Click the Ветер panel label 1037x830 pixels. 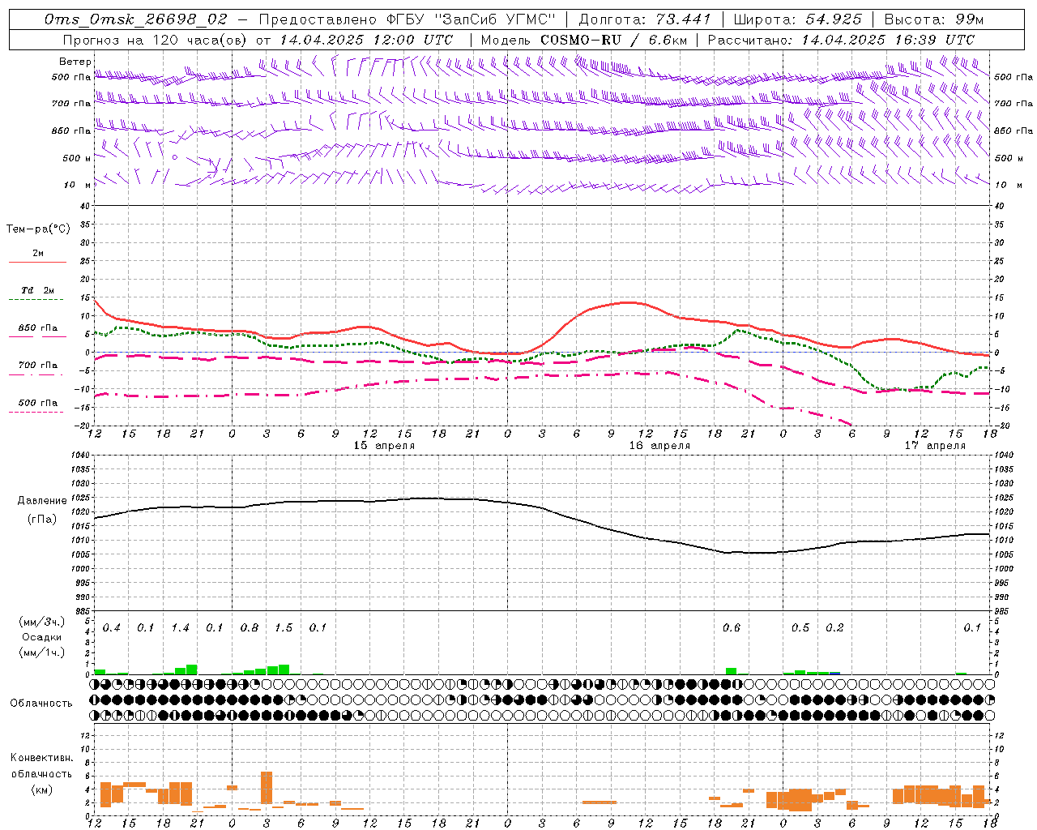point(75,62)
